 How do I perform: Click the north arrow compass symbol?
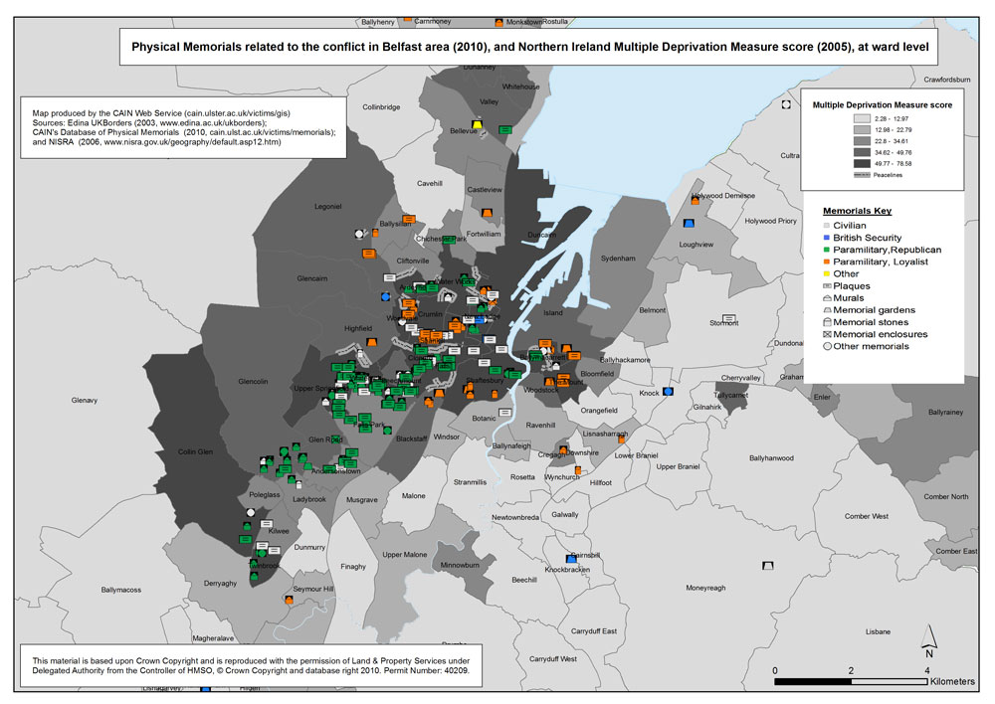tap(928, 642)
